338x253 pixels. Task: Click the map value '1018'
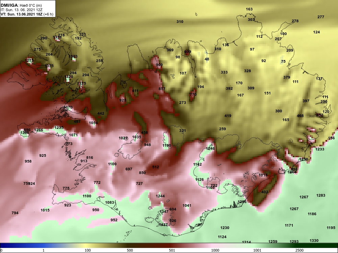[263, 175]
